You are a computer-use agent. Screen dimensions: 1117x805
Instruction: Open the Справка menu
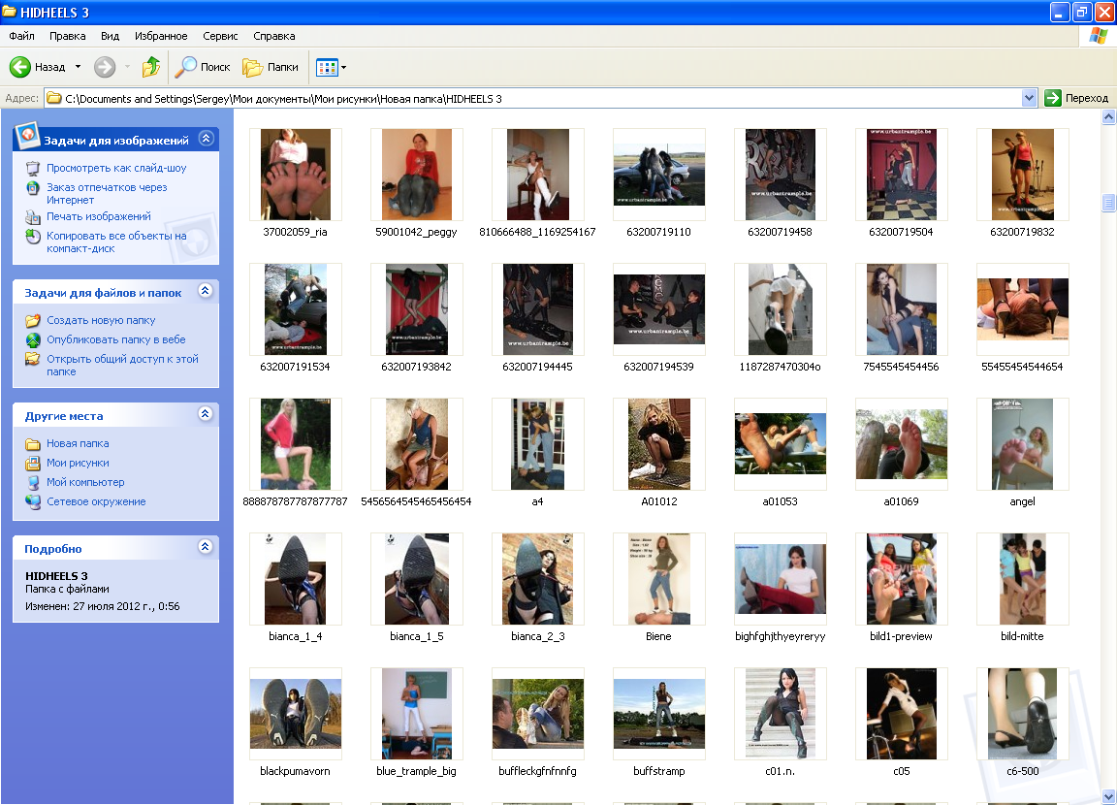pyautogui.click(x=274, y=36)
